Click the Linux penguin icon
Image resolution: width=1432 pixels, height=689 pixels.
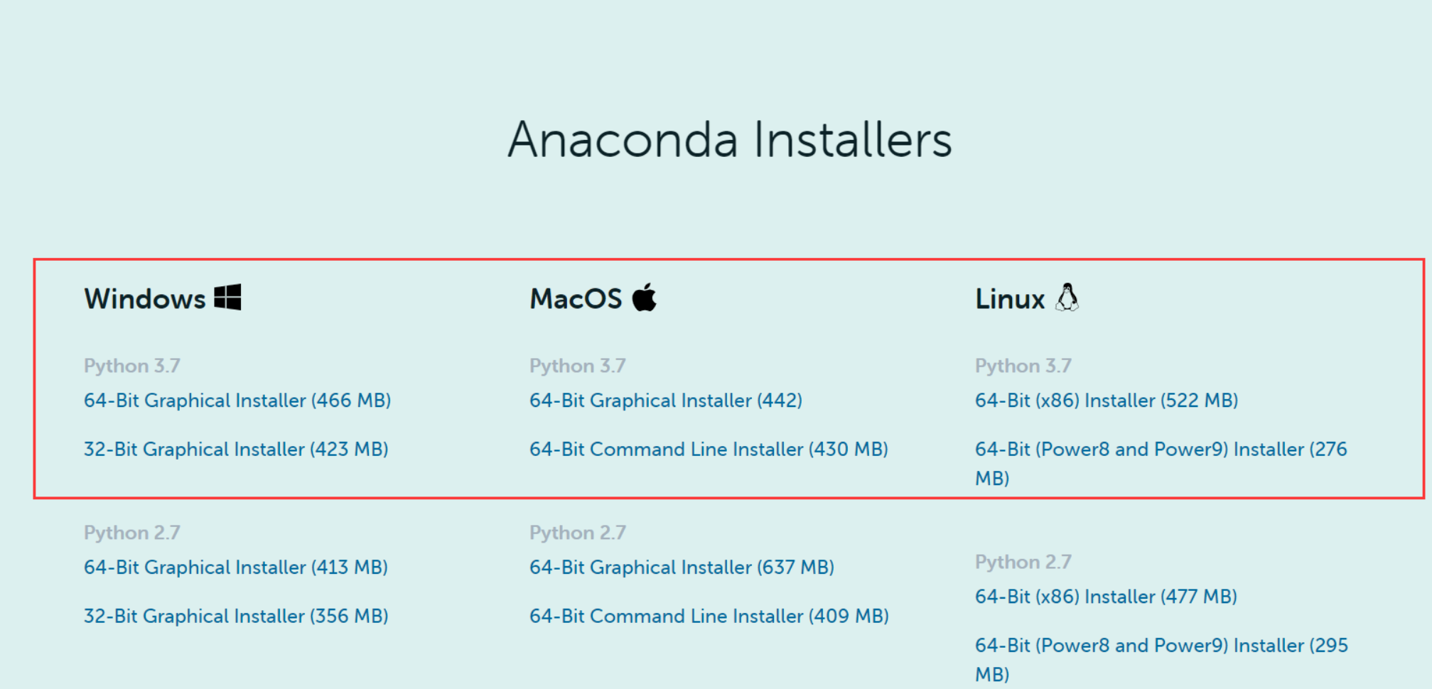coord(1067,297)
